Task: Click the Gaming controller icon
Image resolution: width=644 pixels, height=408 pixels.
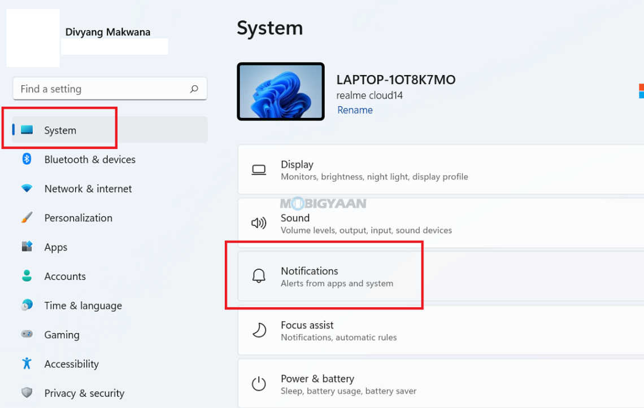Action: 27,335
